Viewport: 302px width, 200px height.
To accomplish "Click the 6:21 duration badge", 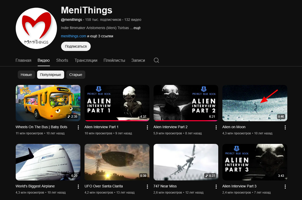I will [x=212, y=117].
